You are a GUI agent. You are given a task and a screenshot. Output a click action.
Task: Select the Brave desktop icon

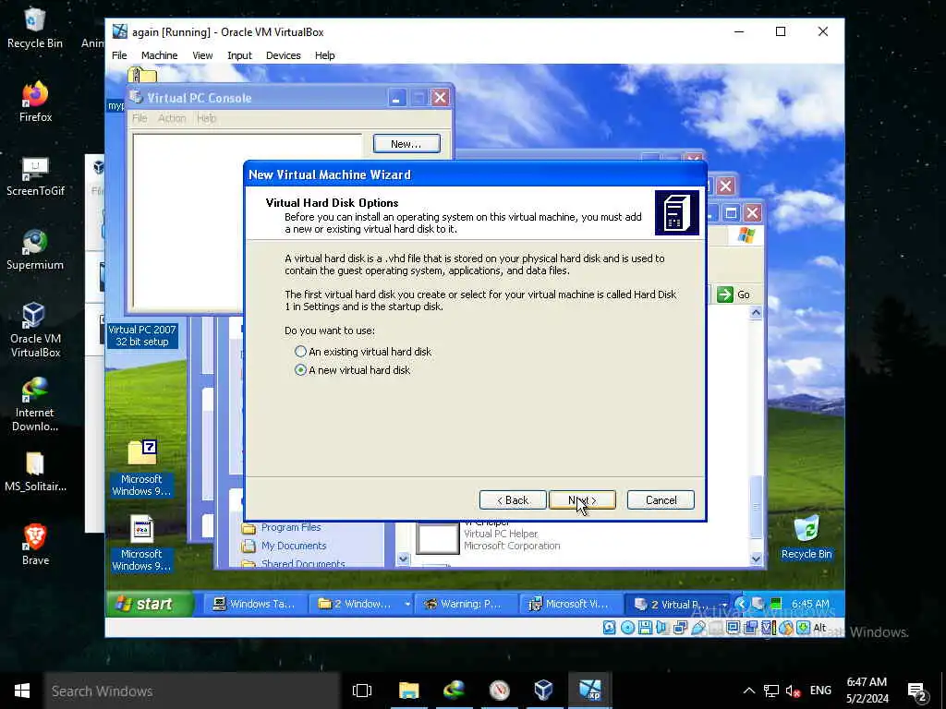[x=35, y=545]
